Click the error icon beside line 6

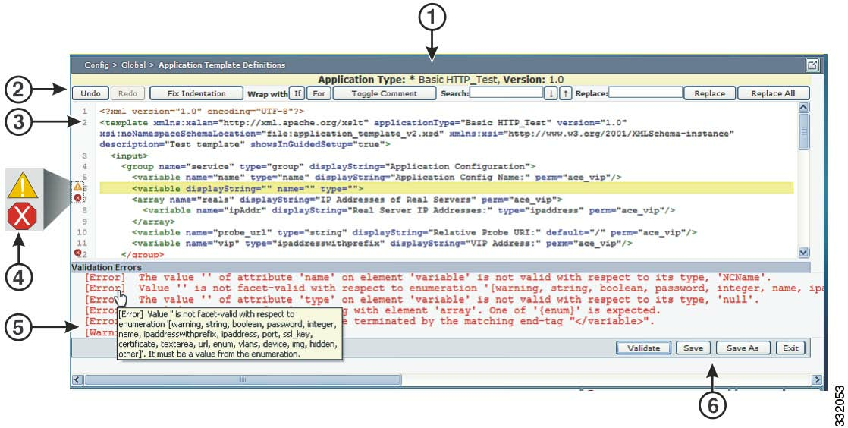[x=77, y=197]
